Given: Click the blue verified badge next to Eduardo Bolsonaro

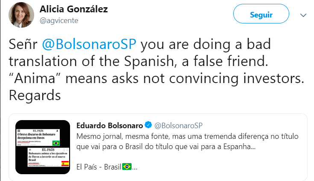Looking at the screenshot, I should point(148,125).
